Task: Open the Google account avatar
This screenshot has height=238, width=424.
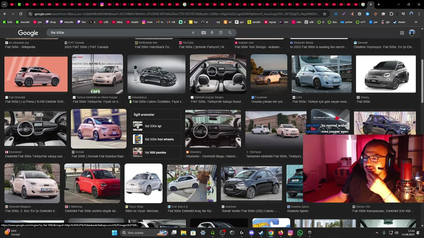Action: pos(412,33)
